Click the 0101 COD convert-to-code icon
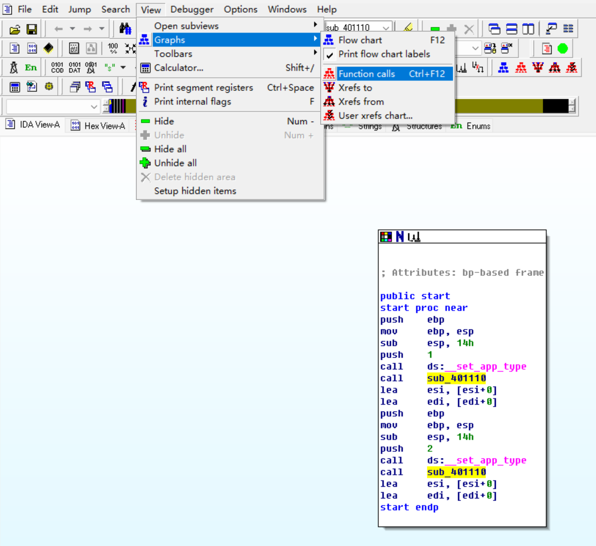Screen dimensions: 596x546 click(57, 67)
